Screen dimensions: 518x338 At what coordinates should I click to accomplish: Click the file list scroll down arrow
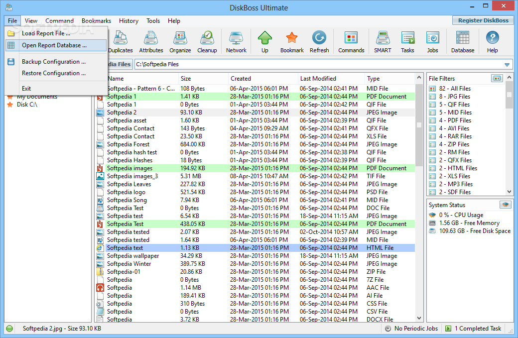419,318
